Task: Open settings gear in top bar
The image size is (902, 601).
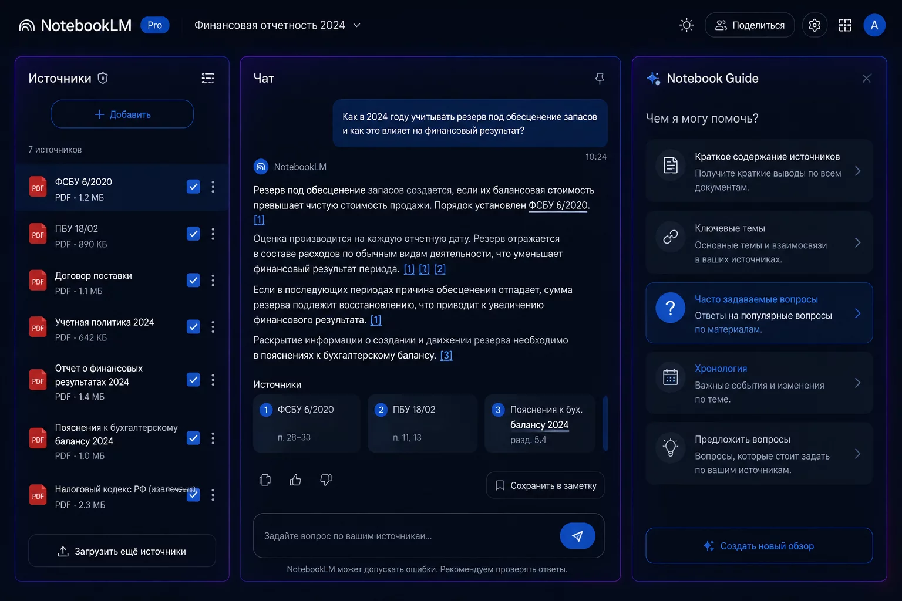Action: pos(815,25)
